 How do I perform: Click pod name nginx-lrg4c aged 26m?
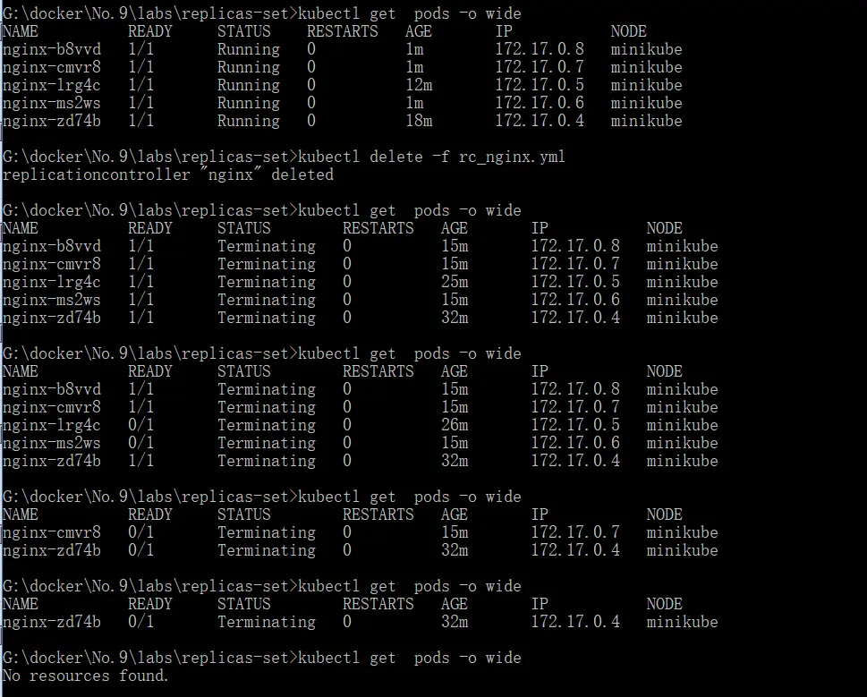coord(51,426)
